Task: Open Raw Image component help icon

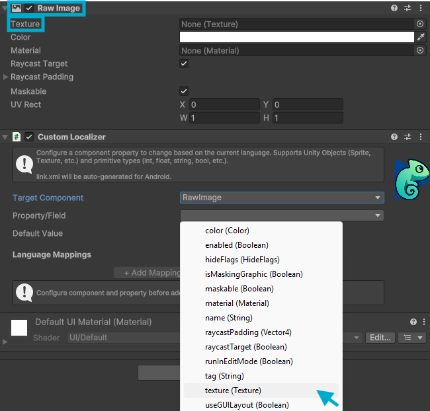Action: (395, 8)
